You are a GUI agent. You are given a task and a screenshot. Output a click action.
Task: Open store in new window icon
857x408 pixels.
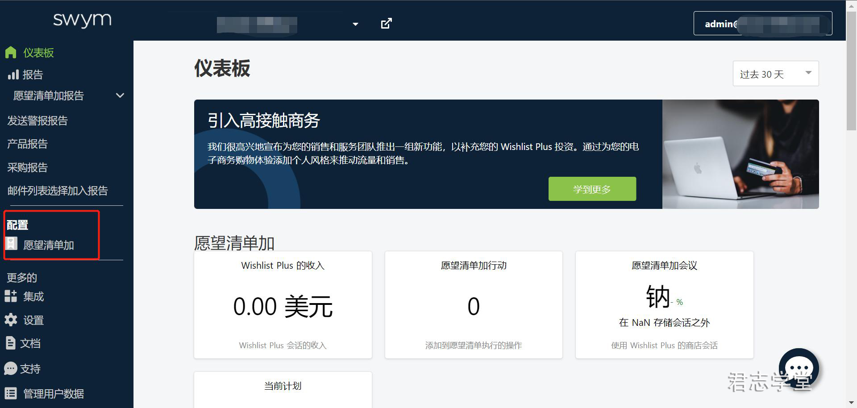coord(386,23)
